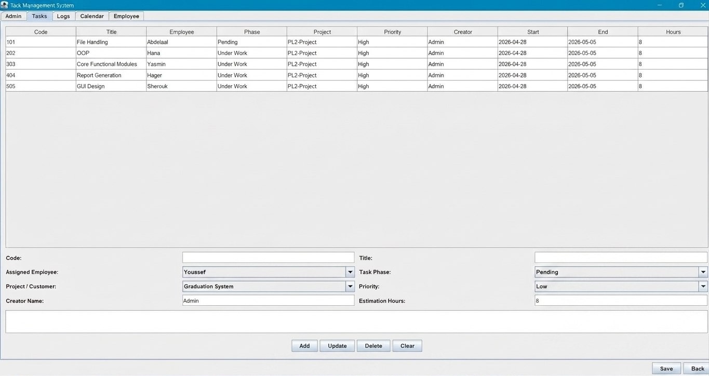
Task: Click the End column header
Action: (603, 32)
